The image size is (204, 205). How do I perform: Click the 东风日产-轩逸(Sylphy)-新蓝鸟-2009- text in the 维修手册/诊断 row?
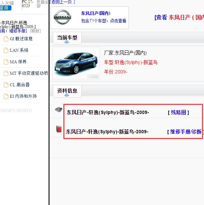pyautogui.click(x=107, y=132)
